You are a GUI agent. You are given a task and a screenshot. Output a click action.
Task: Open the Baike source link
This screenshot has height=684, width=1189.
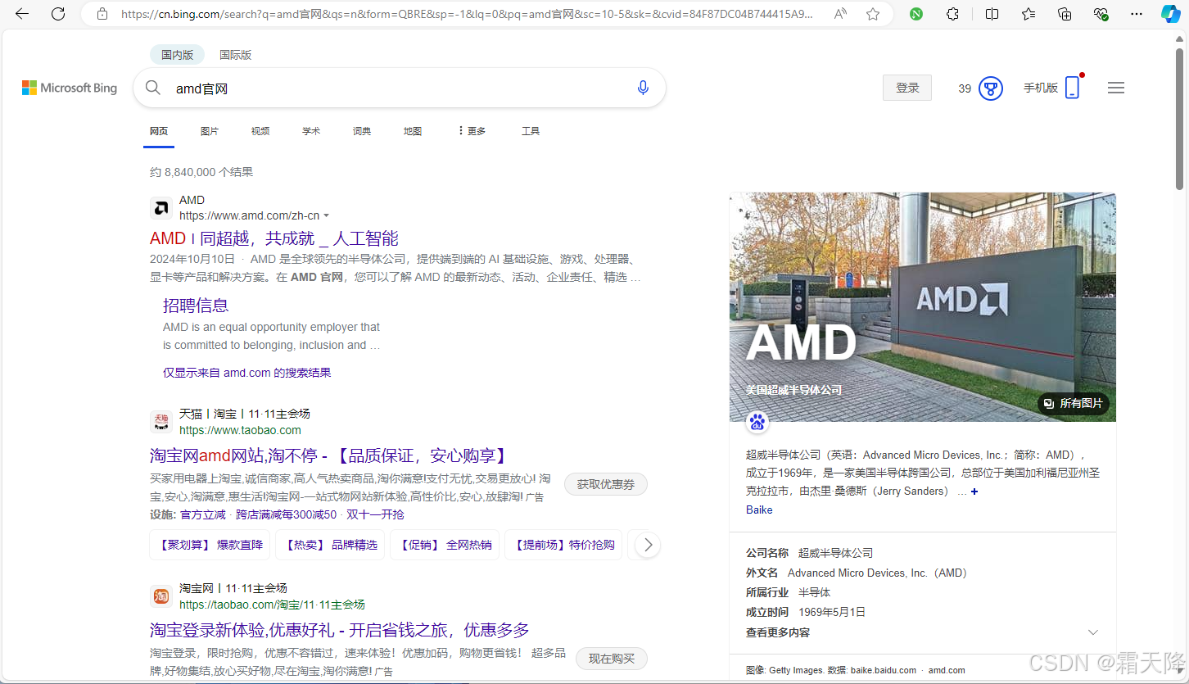(759, 510)
